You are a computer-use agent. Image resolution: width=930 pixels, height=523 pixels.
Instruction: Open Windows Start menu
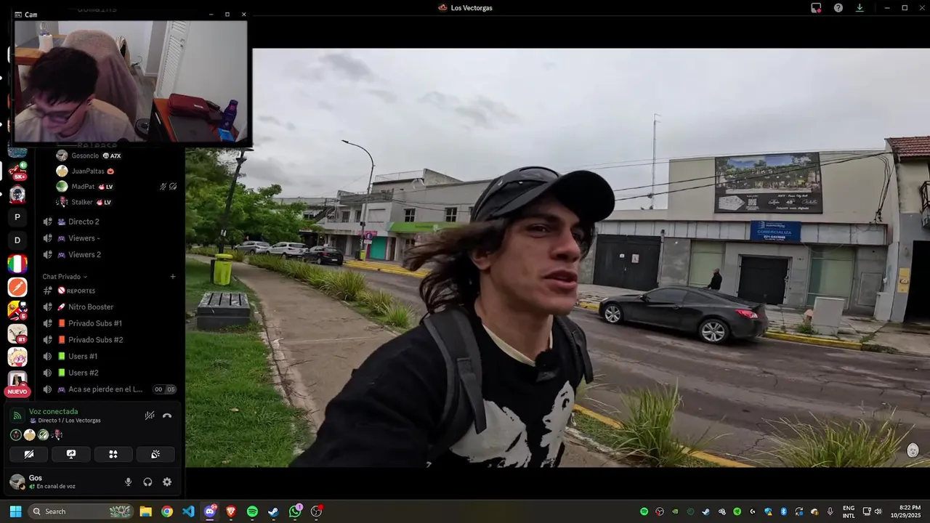15,511
